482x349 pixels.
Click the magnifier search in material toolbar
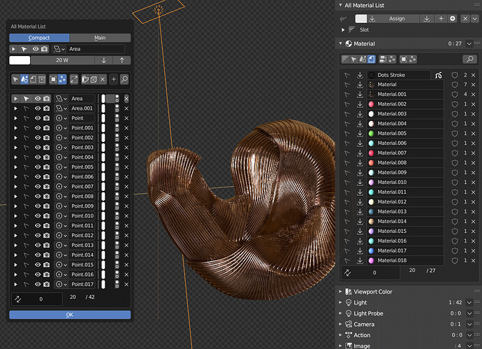coord(469,59)
